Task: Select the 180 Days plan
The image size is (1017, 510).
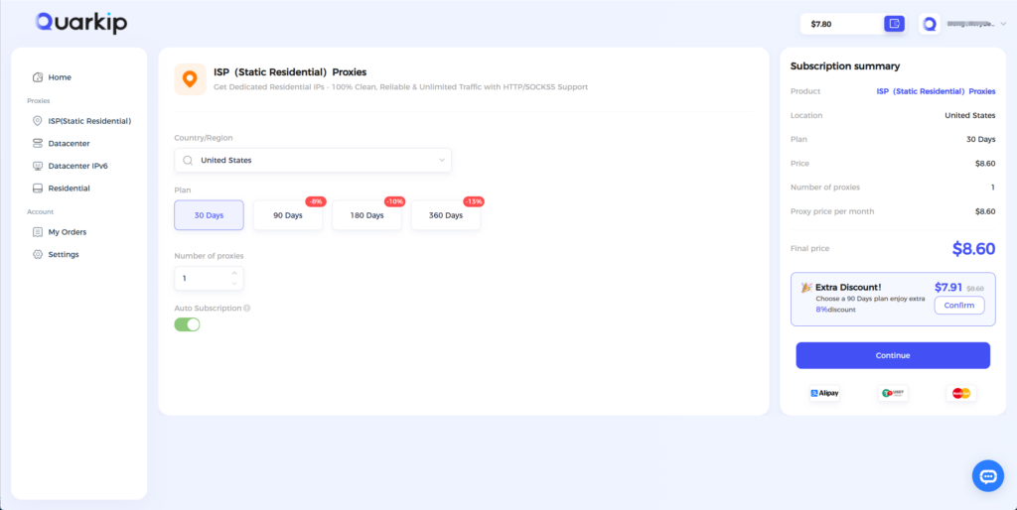Action: pyautogui.click(x=366, y=215)
